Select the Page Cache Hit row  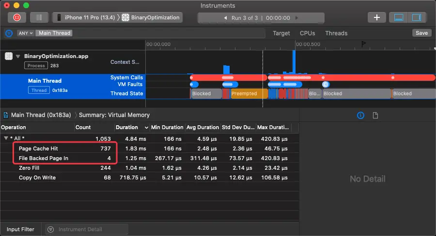(x=150, y=148)
